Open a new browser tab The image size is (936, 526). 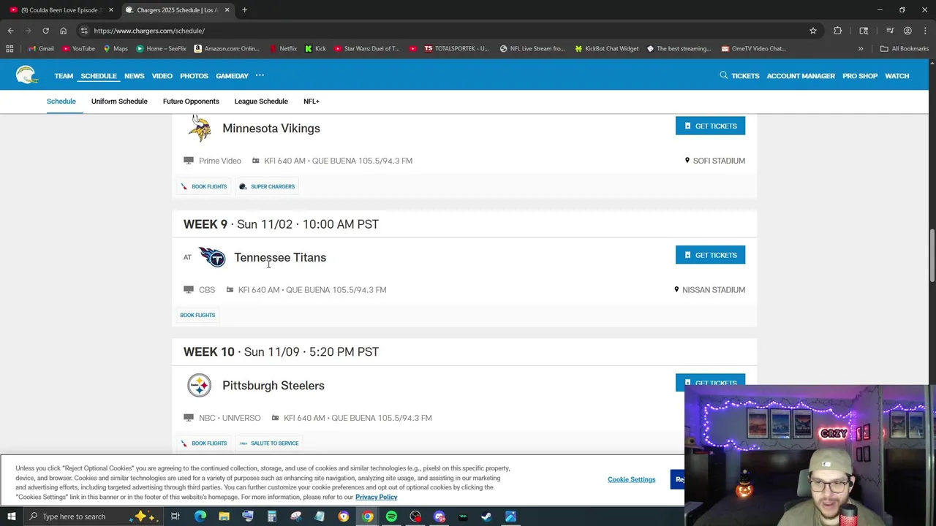pos(244,10)
